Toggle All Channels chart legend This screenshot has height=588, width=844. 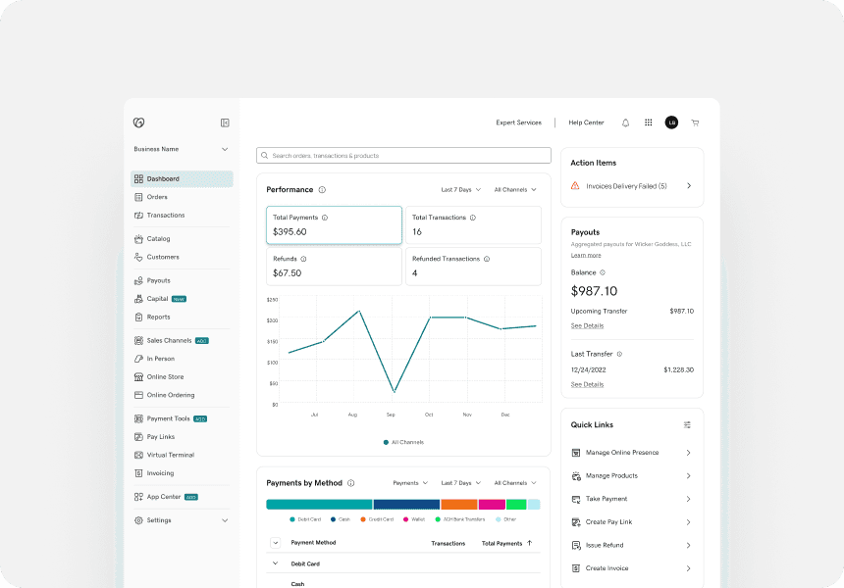point(403,442)
